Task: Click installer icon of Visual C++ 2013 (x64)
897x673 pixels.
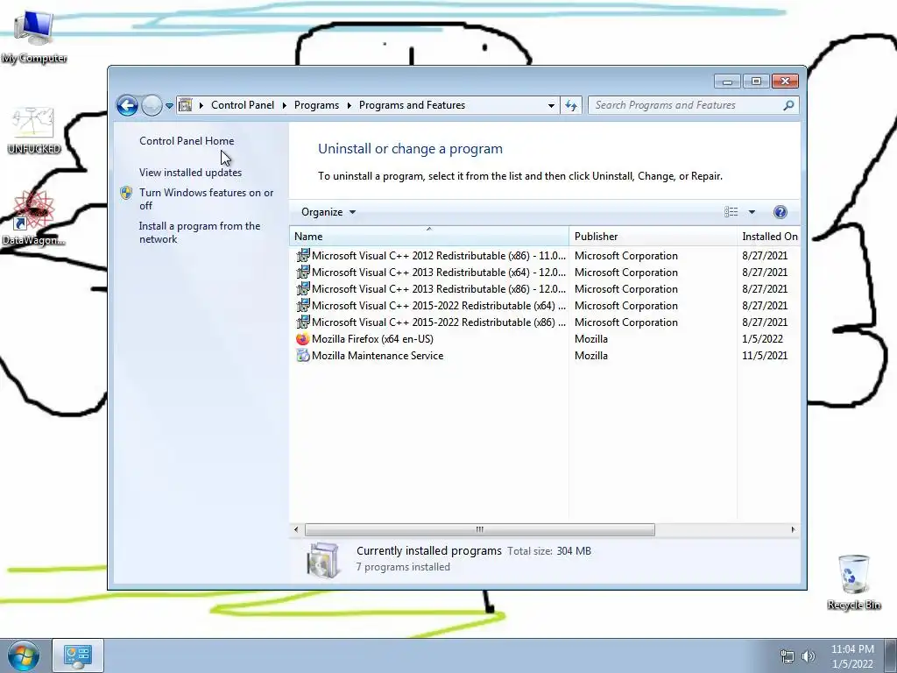Action: (302, 273)
